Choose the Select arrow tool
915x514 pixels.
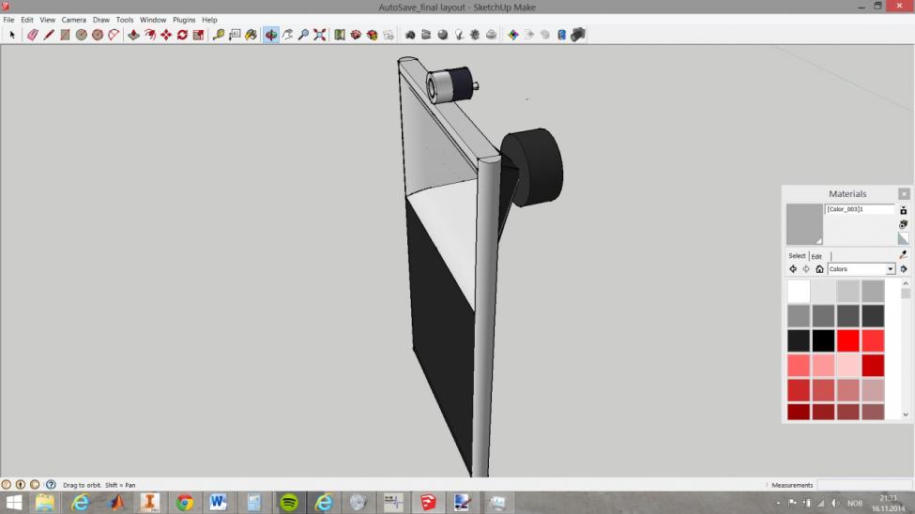pyautogui.click(x=12, y=35)
